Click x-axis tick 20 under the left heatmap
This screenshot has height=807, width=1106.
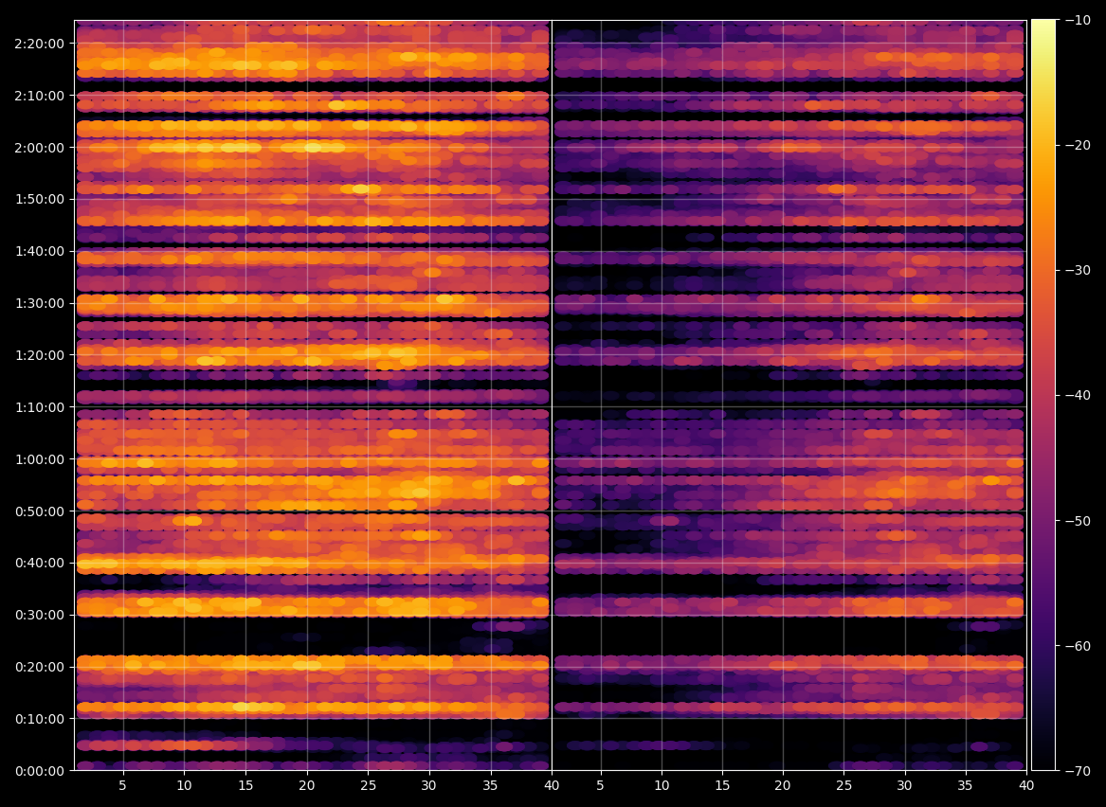click(307, 785)
